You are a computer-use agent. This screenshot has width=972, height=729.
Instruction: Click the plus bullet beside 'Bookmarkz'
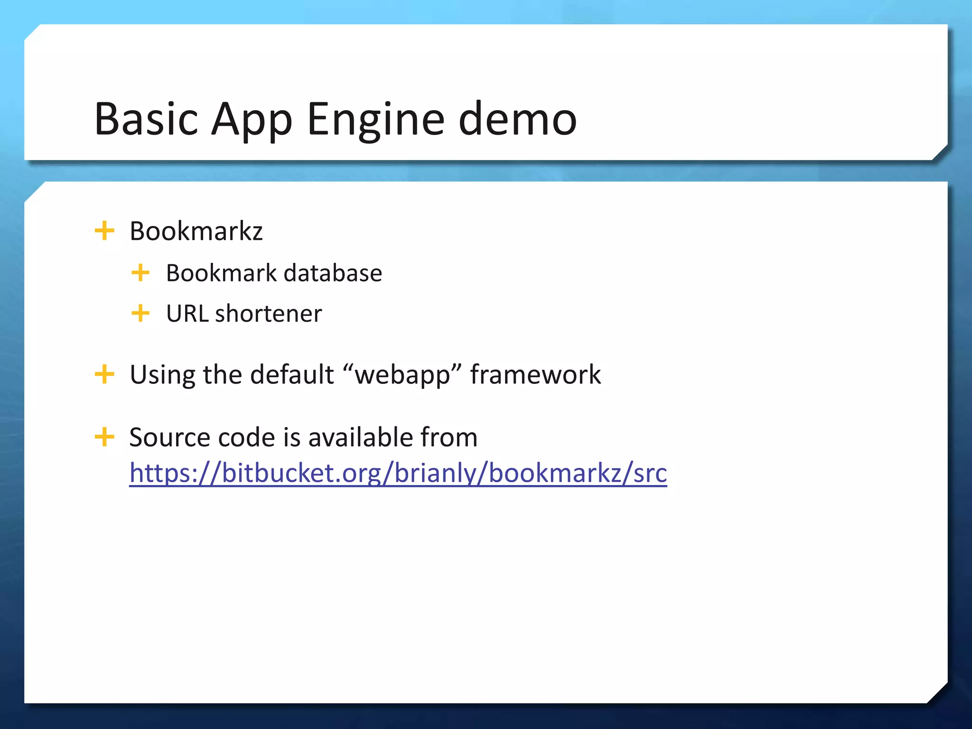coord(104,231)
